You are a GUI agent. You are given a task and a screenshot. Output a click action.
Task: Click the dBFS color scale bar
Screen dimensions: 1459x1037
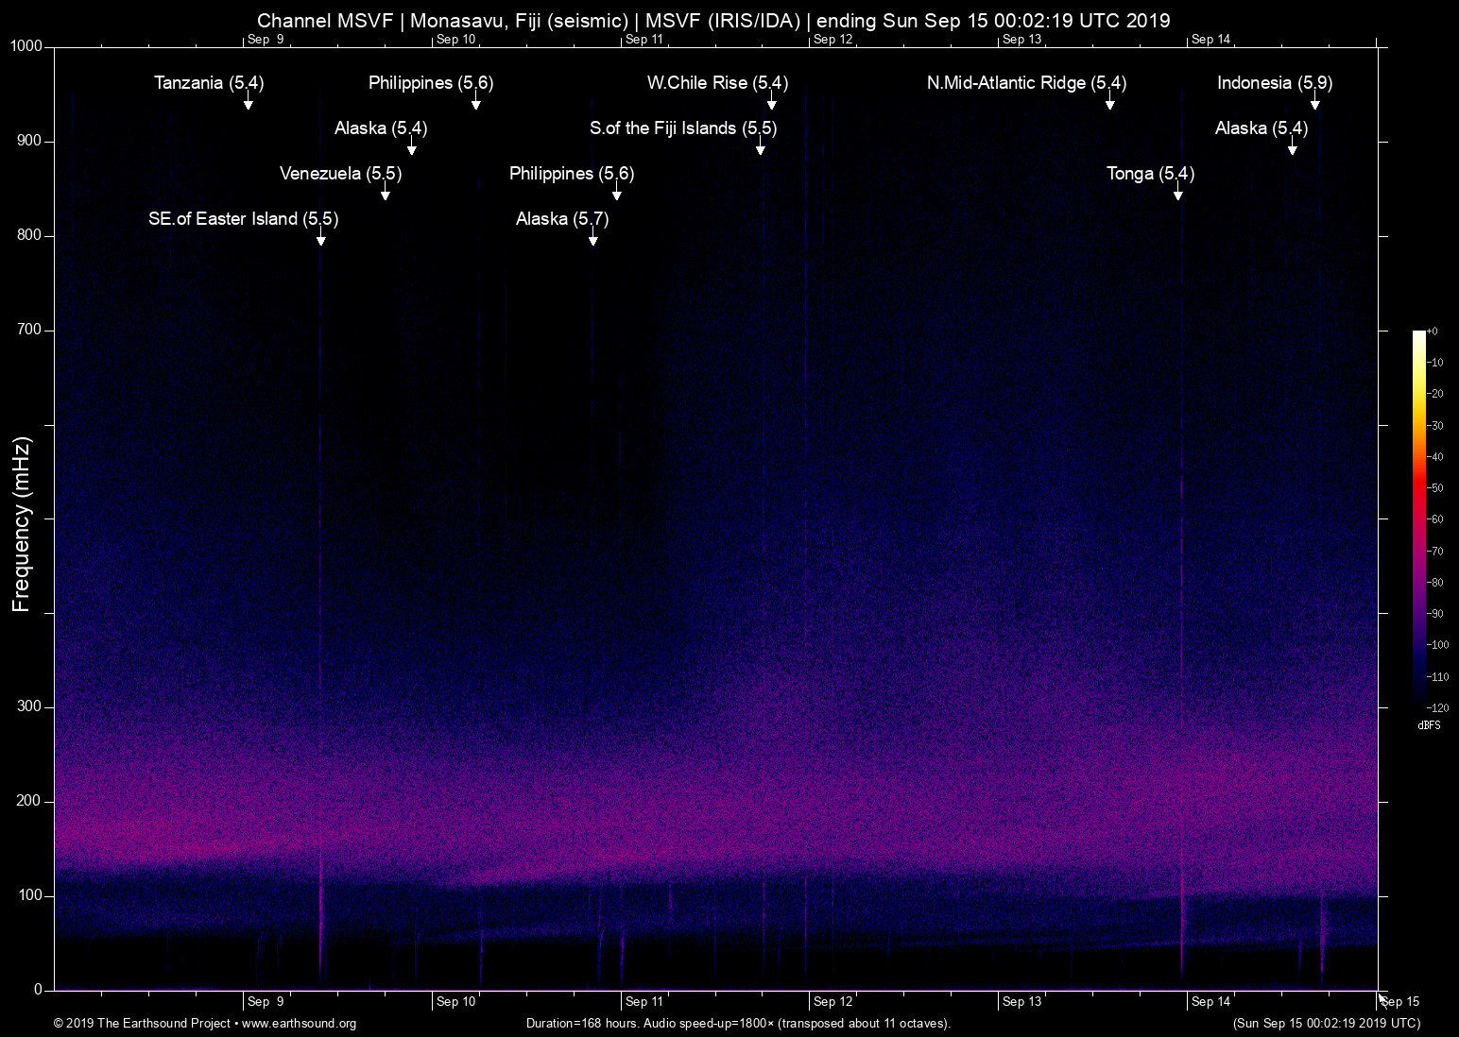(1418, 518)
